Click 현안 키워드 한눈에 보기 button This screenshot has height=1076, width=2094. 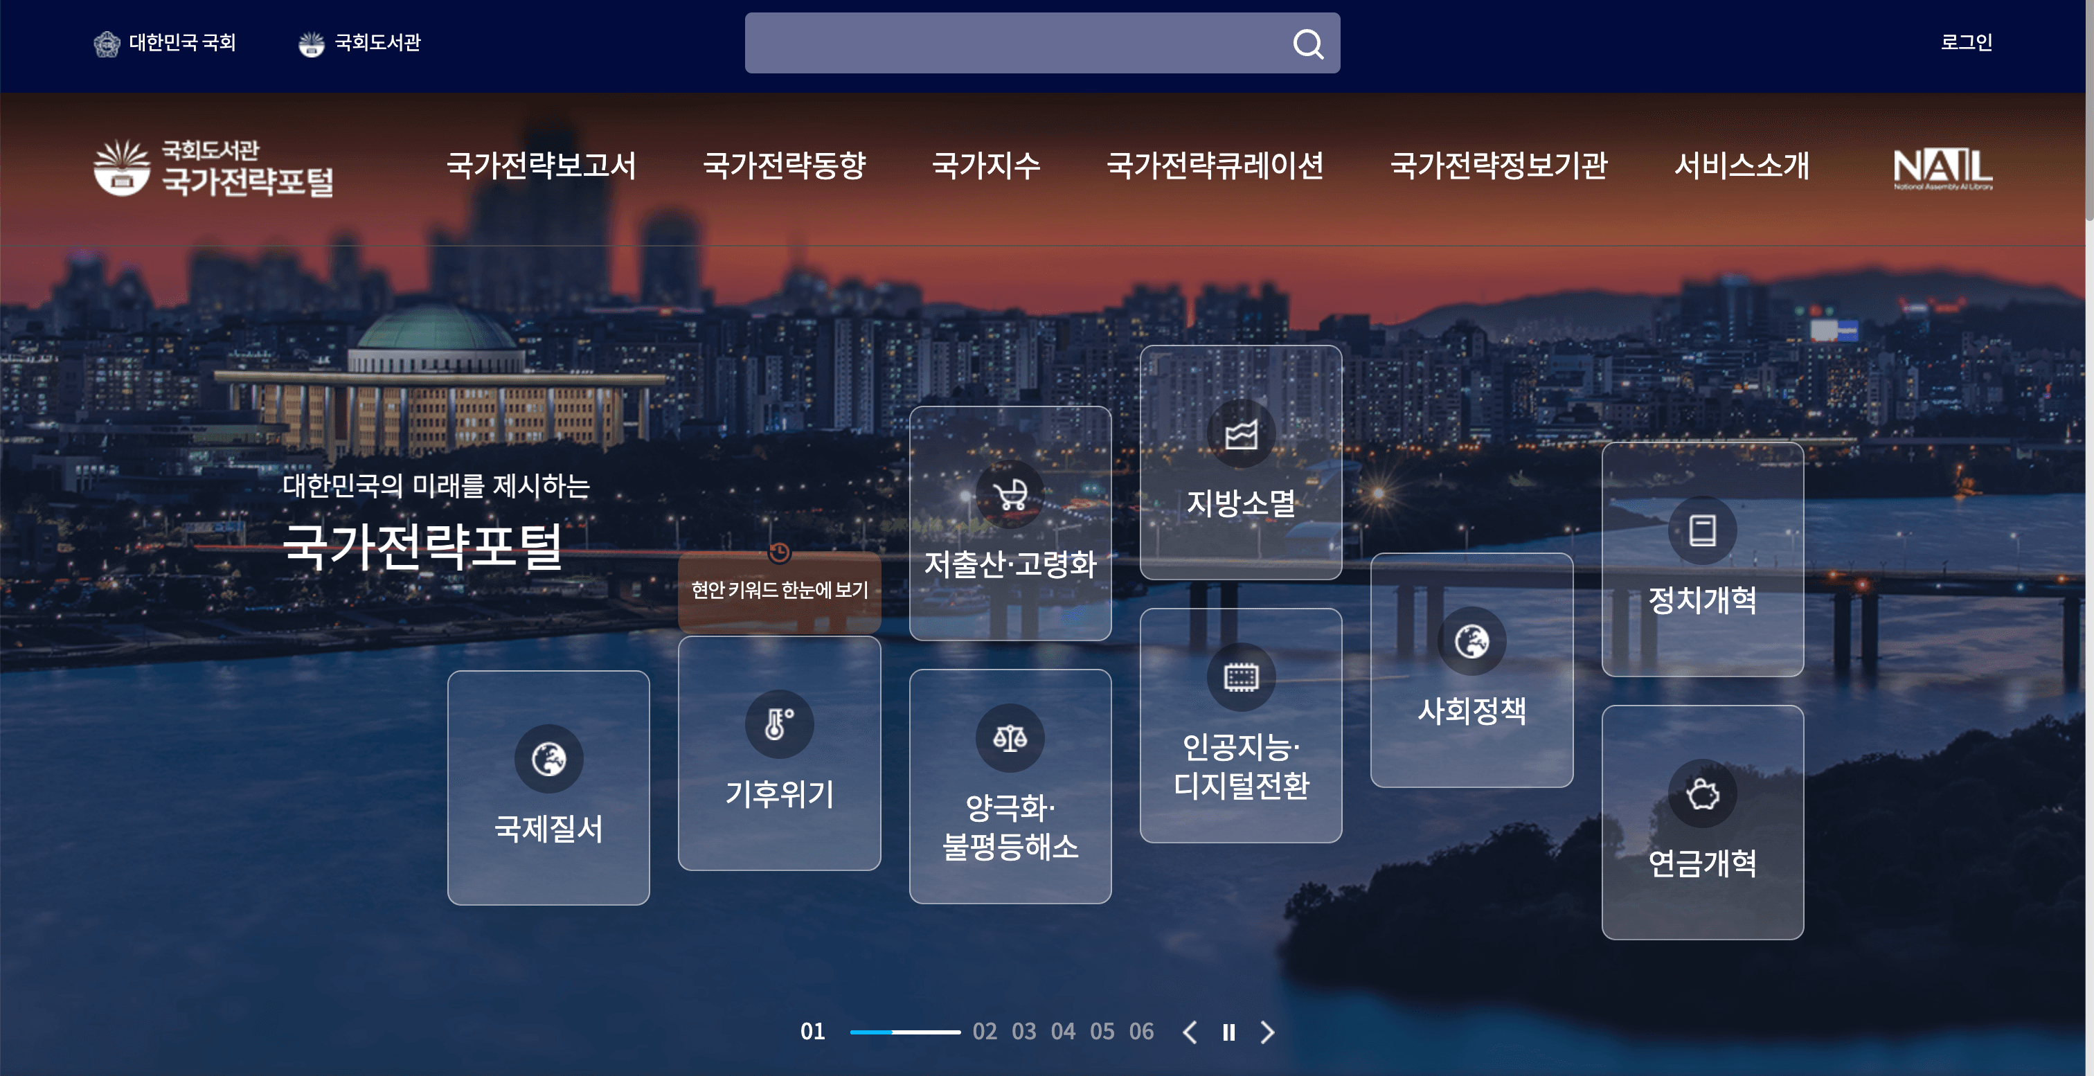[x=779, y=591]
